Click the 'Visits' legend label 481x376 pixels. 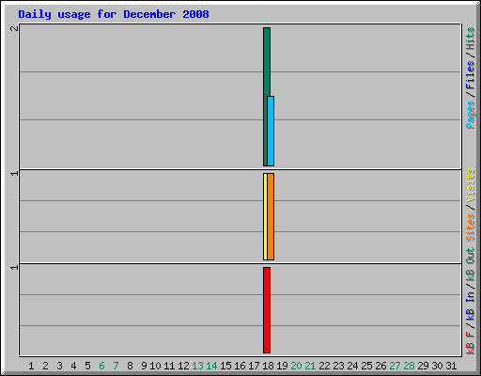(470, 185)
